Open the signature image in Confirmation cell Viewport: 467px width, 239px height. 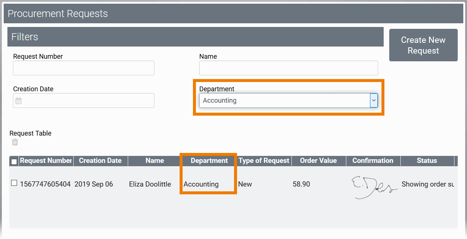click(373, 187)
